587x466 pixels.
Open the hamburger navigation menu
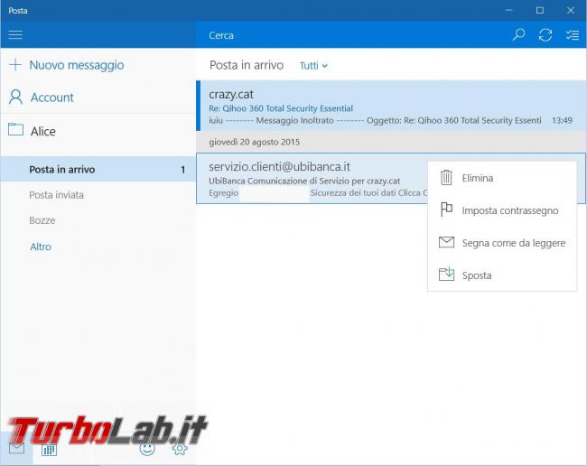tap(15, 35)
